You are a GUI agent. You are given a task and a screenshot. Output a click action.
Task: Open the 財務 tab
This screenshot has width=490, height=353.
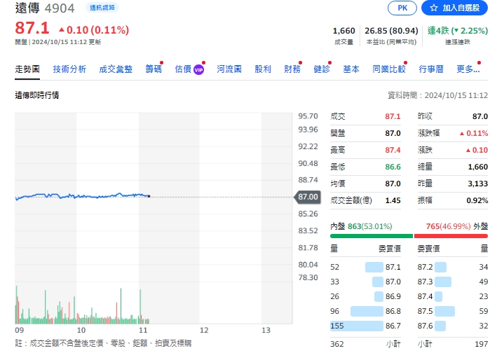click(292, 69)
